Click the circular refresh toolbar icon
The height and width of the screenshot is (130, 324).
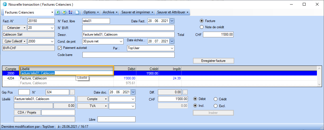pyautogui.click(x=64, y=12)
